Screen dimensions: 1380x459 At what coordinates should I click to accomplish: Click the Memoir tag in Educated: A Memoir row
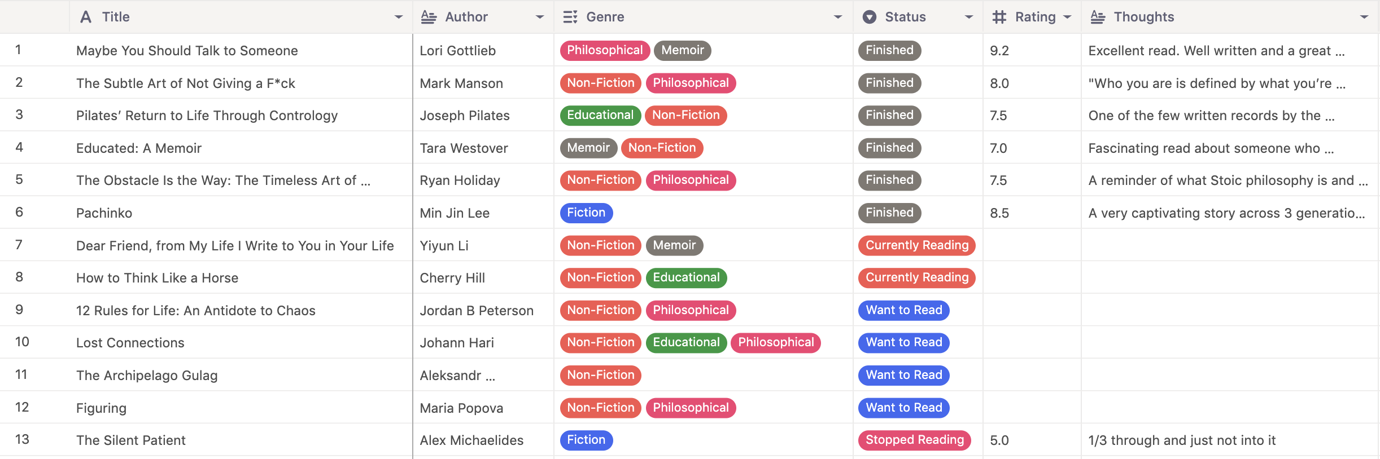click(x=588, y=148)
